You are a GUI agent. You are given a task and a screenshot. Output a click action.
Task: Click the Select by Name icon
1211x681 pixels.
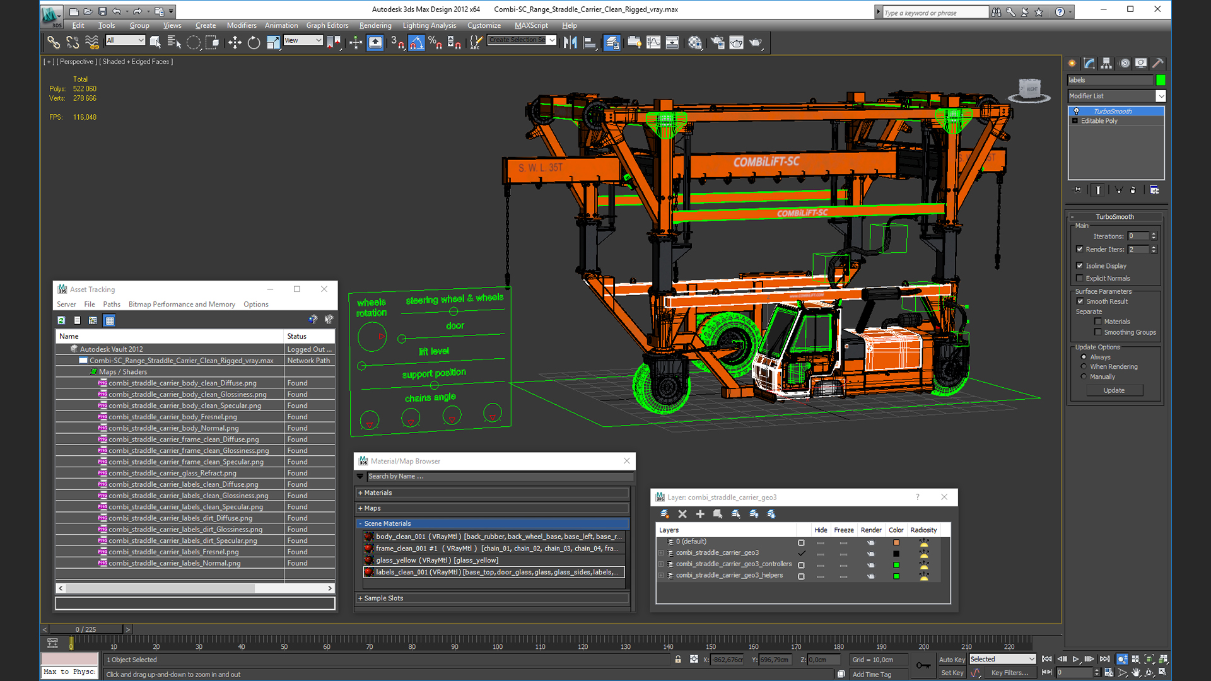click(174, 42)
